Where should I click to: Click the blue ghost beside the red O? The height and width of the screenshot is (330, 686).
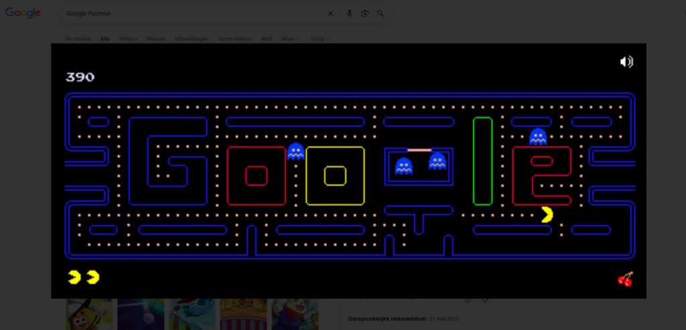tap(295, 152)
